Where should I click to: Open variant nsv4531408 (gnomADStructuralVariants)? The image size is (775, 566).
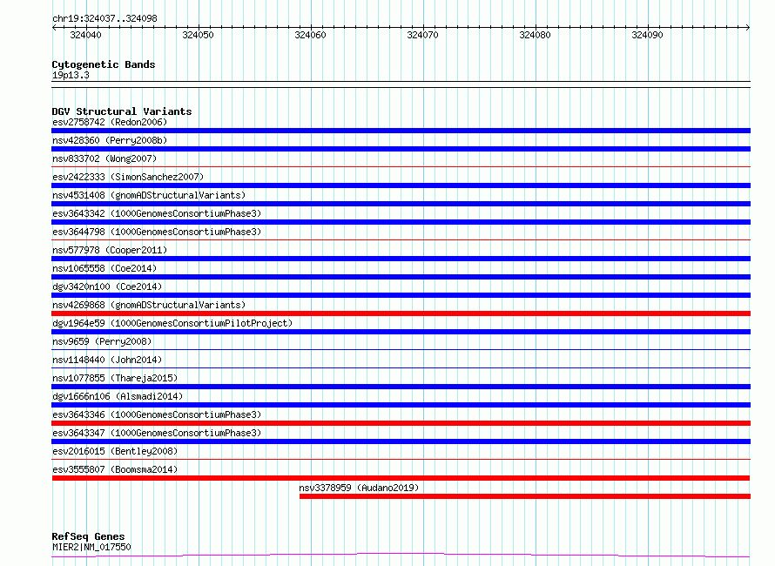pyautogui.click(x=149, y=195)
